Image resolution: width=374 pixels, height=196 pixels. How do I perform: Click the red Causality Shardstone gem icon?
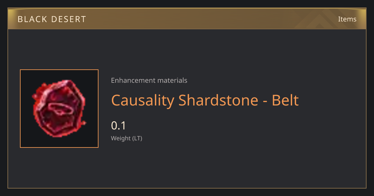59,109
